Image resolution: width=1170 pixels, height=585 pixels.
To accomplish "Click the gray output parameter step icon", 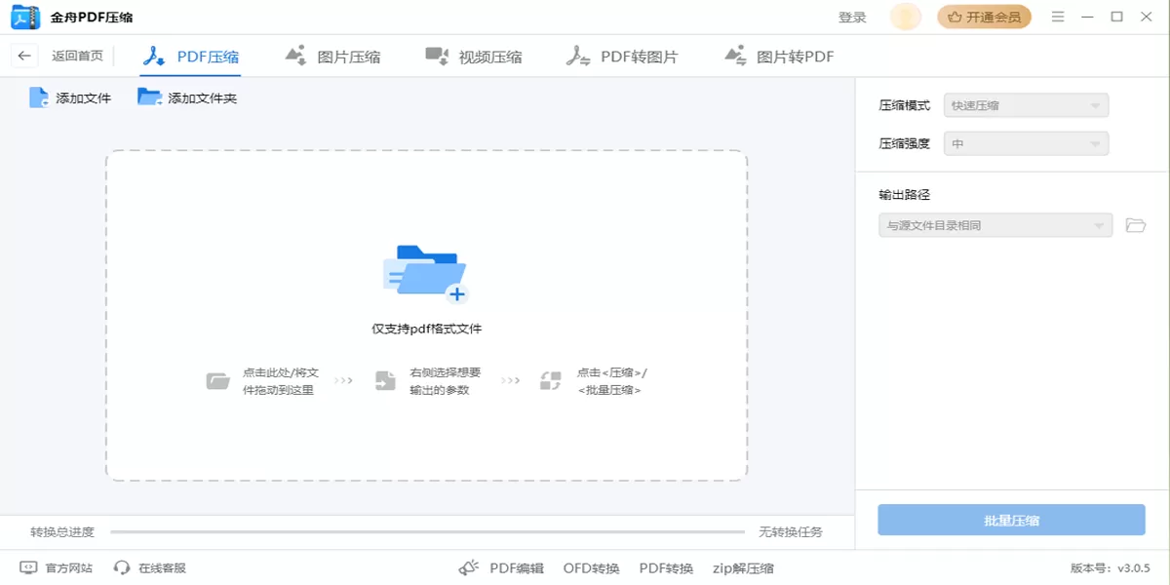I will pos(385,380).
